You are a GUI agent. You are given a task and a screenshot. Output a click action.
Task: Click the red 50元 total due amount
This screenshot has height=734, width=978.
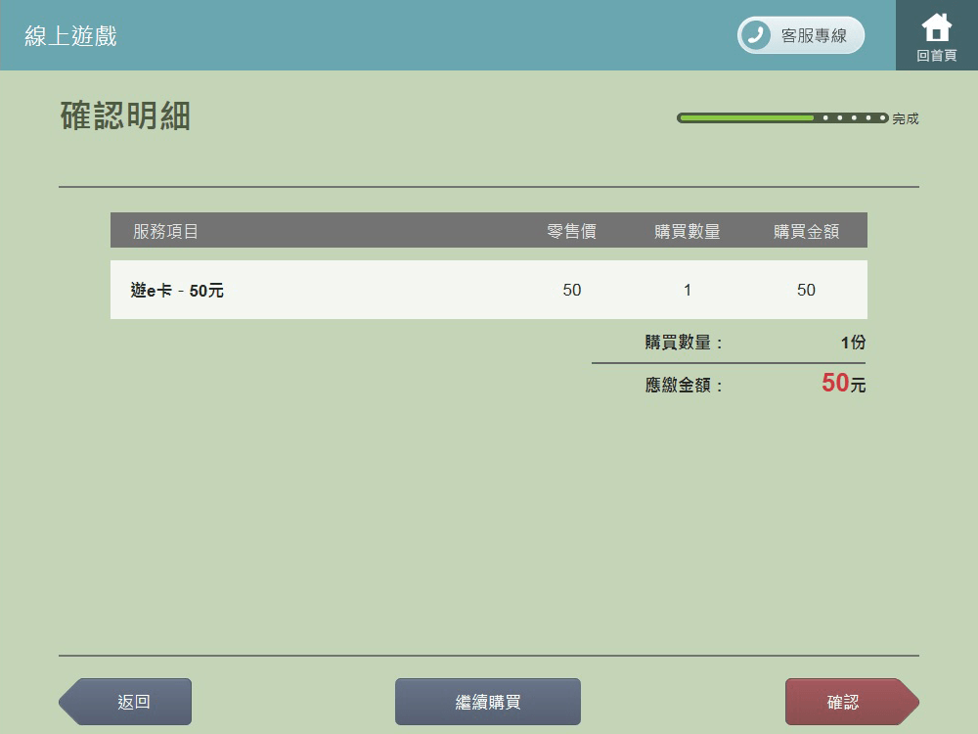click(x=843, y=384)
